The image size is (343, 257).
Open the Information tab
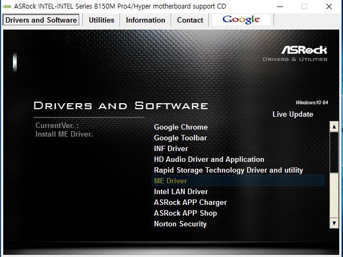pyautogui.click(x=145, y=20)
